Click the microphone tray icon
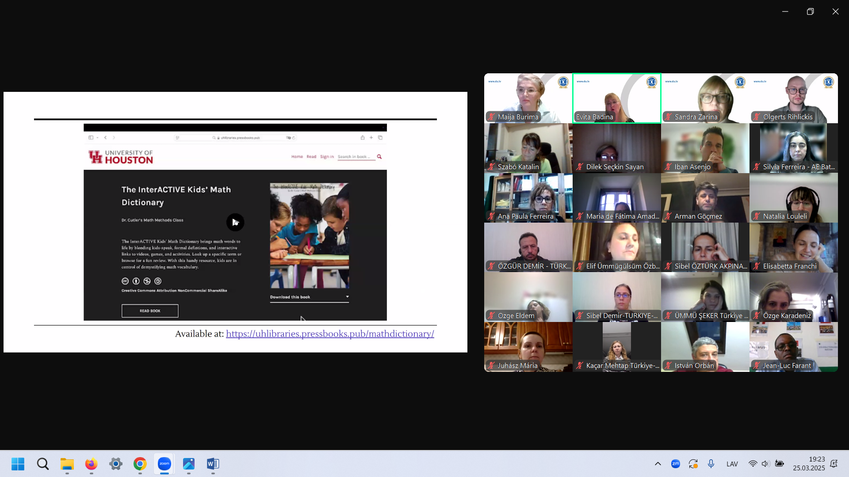The height and width of the screenshot is (477, 849). point(711,464)
